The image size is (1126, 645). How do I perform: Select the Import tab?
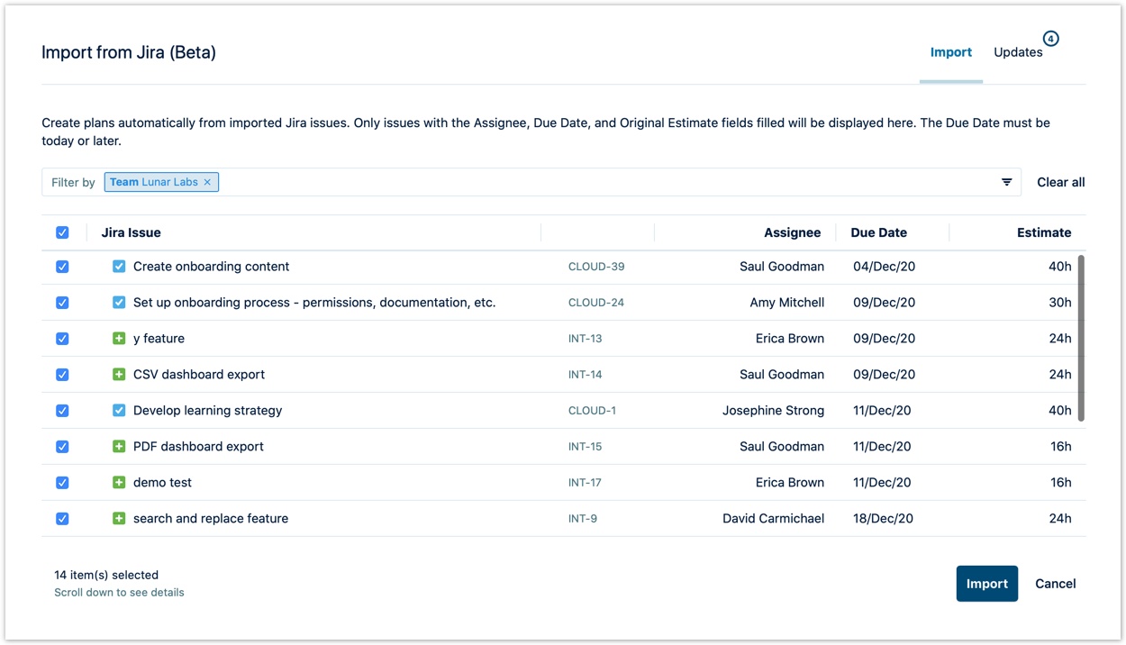950,52
